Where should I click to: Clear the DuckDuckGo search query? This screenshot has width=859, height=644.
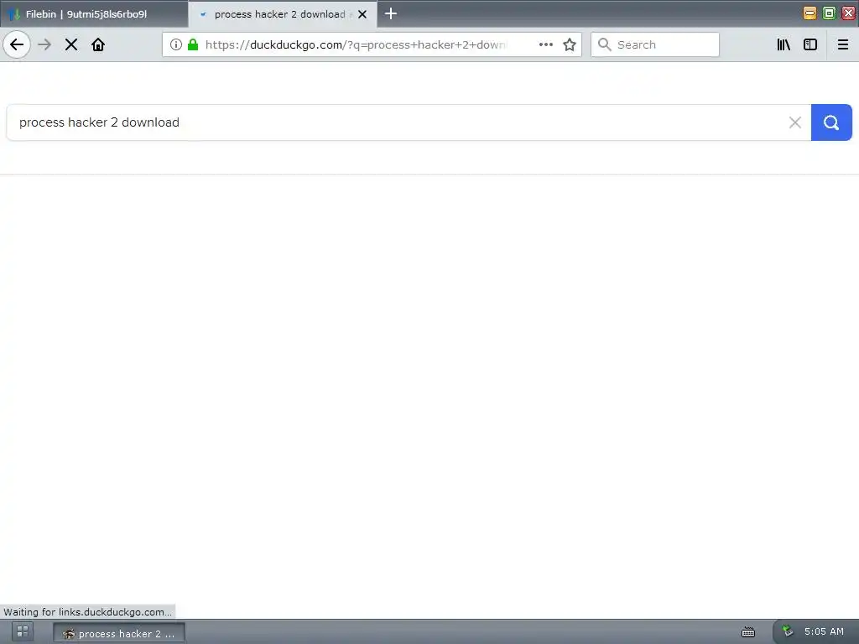pos(795,122)
